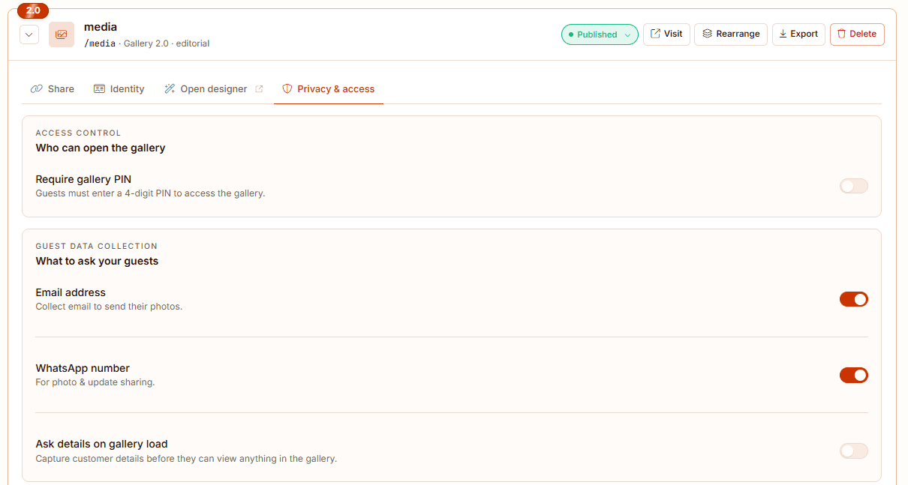Delete the media gallery
This screenshot has width=908, height=485.
click(857, 34)
